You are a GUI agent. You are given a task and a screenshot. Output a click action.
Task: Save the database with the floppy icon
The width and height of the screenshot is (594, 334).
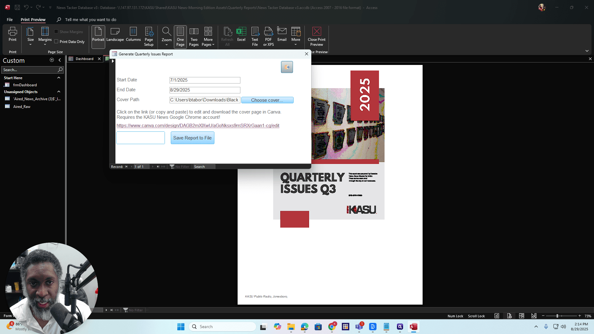17,7
